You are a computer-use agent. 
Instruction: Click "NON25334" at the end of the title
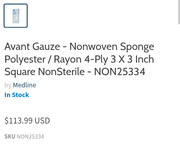pyautogui.click(x=119, y=72)
